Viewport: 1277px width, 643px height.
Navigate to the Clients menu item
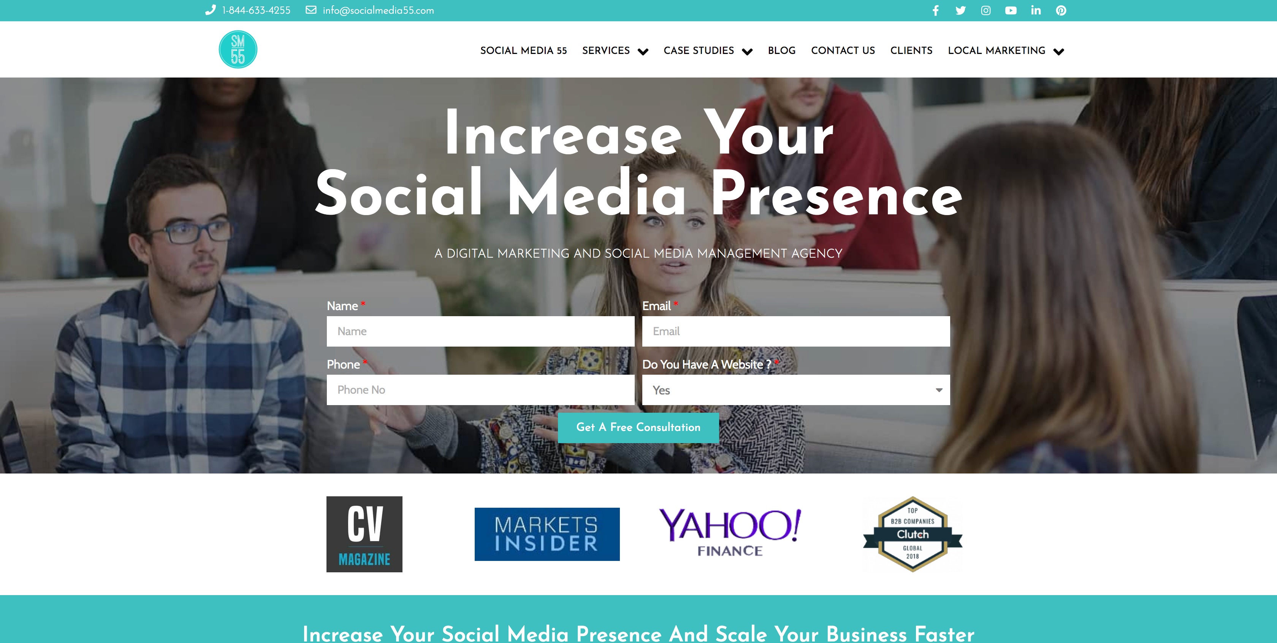tap(911, 51)
